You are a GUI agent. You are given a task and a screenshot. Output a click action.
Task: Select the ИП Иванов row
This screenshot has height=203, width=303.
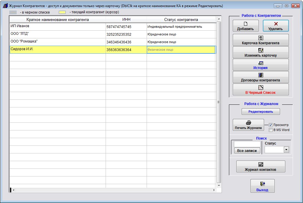(x=58, y=27)
